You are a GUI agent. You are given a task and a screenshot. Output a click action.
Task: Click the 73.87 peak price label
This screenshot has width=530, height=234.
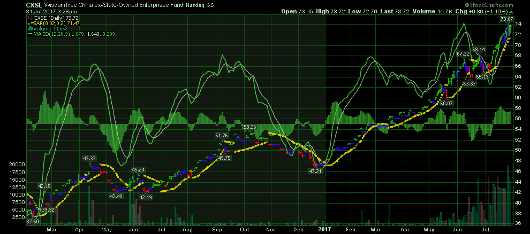point(507,19)
